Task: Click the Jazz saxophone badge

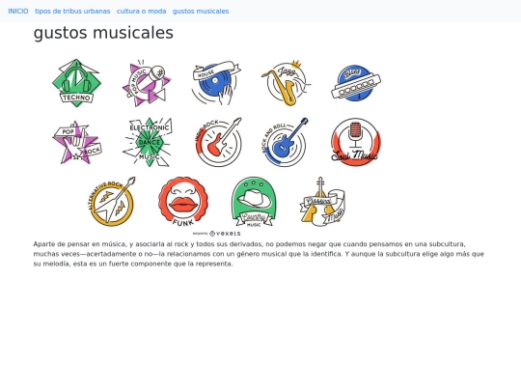Action: click(286, 83)
